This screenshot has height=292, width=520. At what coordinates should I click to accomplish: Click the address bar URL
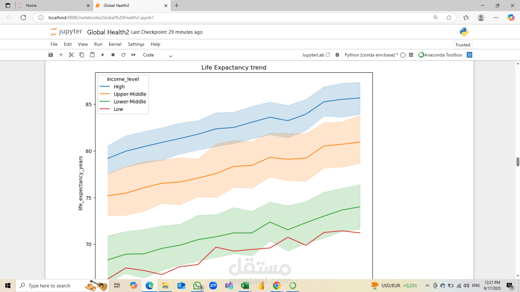click(101, 18)
